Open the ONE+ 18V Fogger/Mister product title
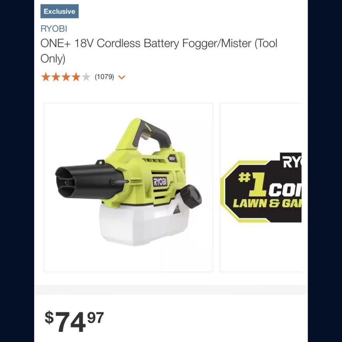Image resolution: width=342 pixels, height=342 pixels. [x=159, y=51]
